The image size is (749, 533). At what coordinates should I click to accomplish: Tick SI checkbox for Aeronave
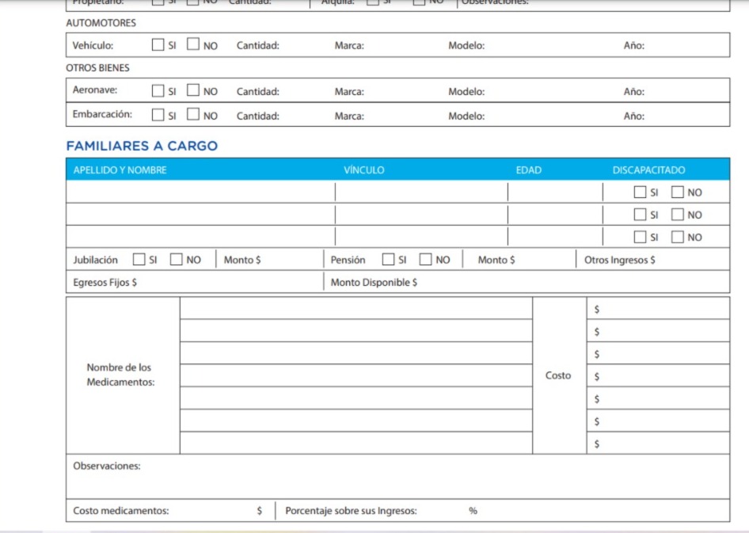[x=158, y=91]
